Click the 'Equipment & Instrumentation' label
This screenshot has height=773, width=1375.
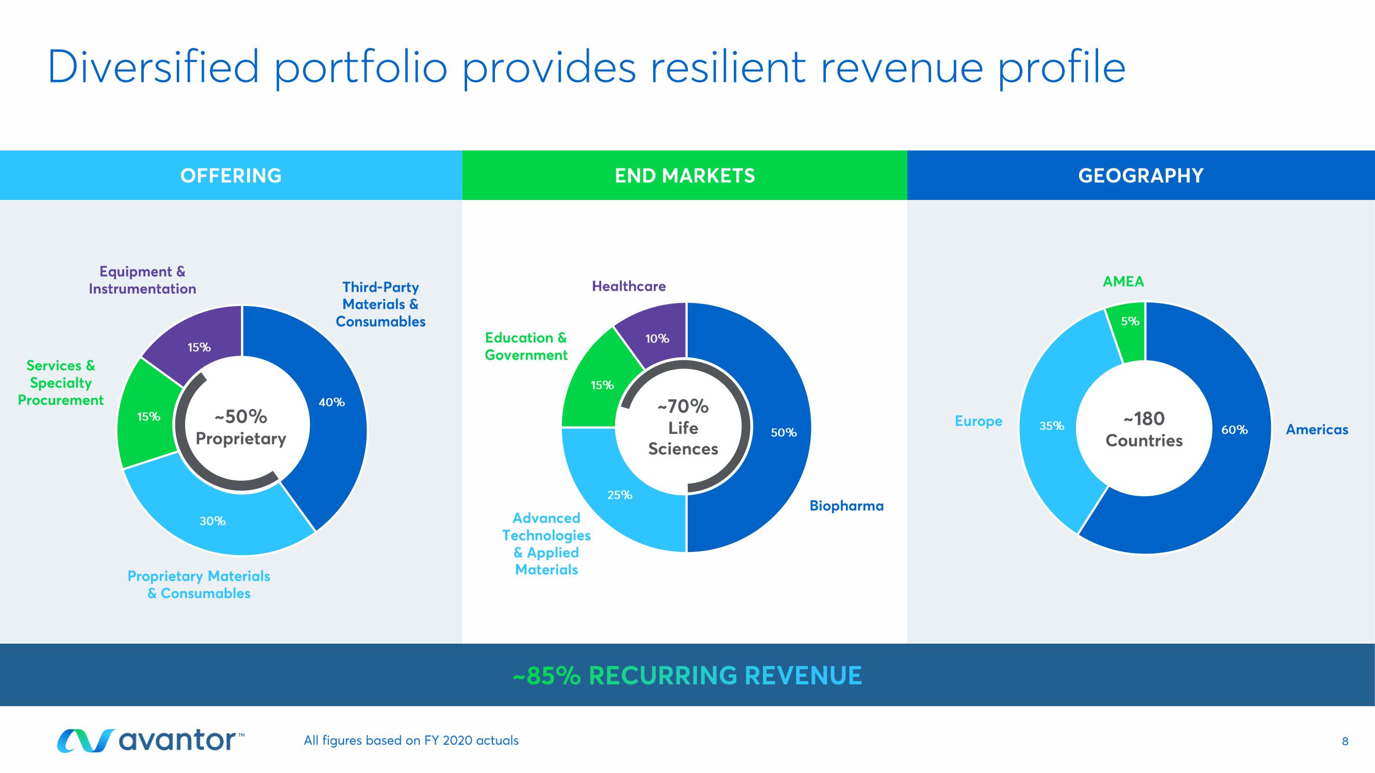142,280
